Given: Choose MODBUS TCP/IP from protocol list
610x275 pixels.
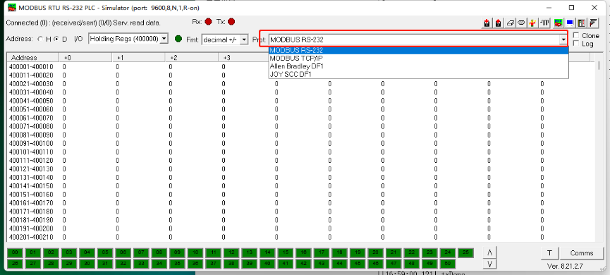Looking at the screenshot, I should [296, 58].
